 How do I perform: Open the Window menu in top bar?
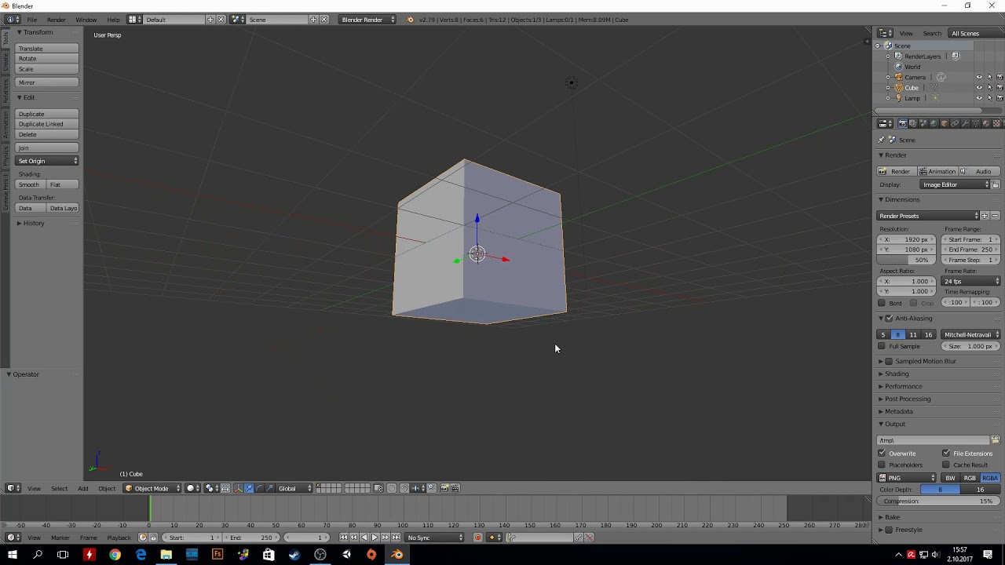pyautogui.click(x=86, y=20)
